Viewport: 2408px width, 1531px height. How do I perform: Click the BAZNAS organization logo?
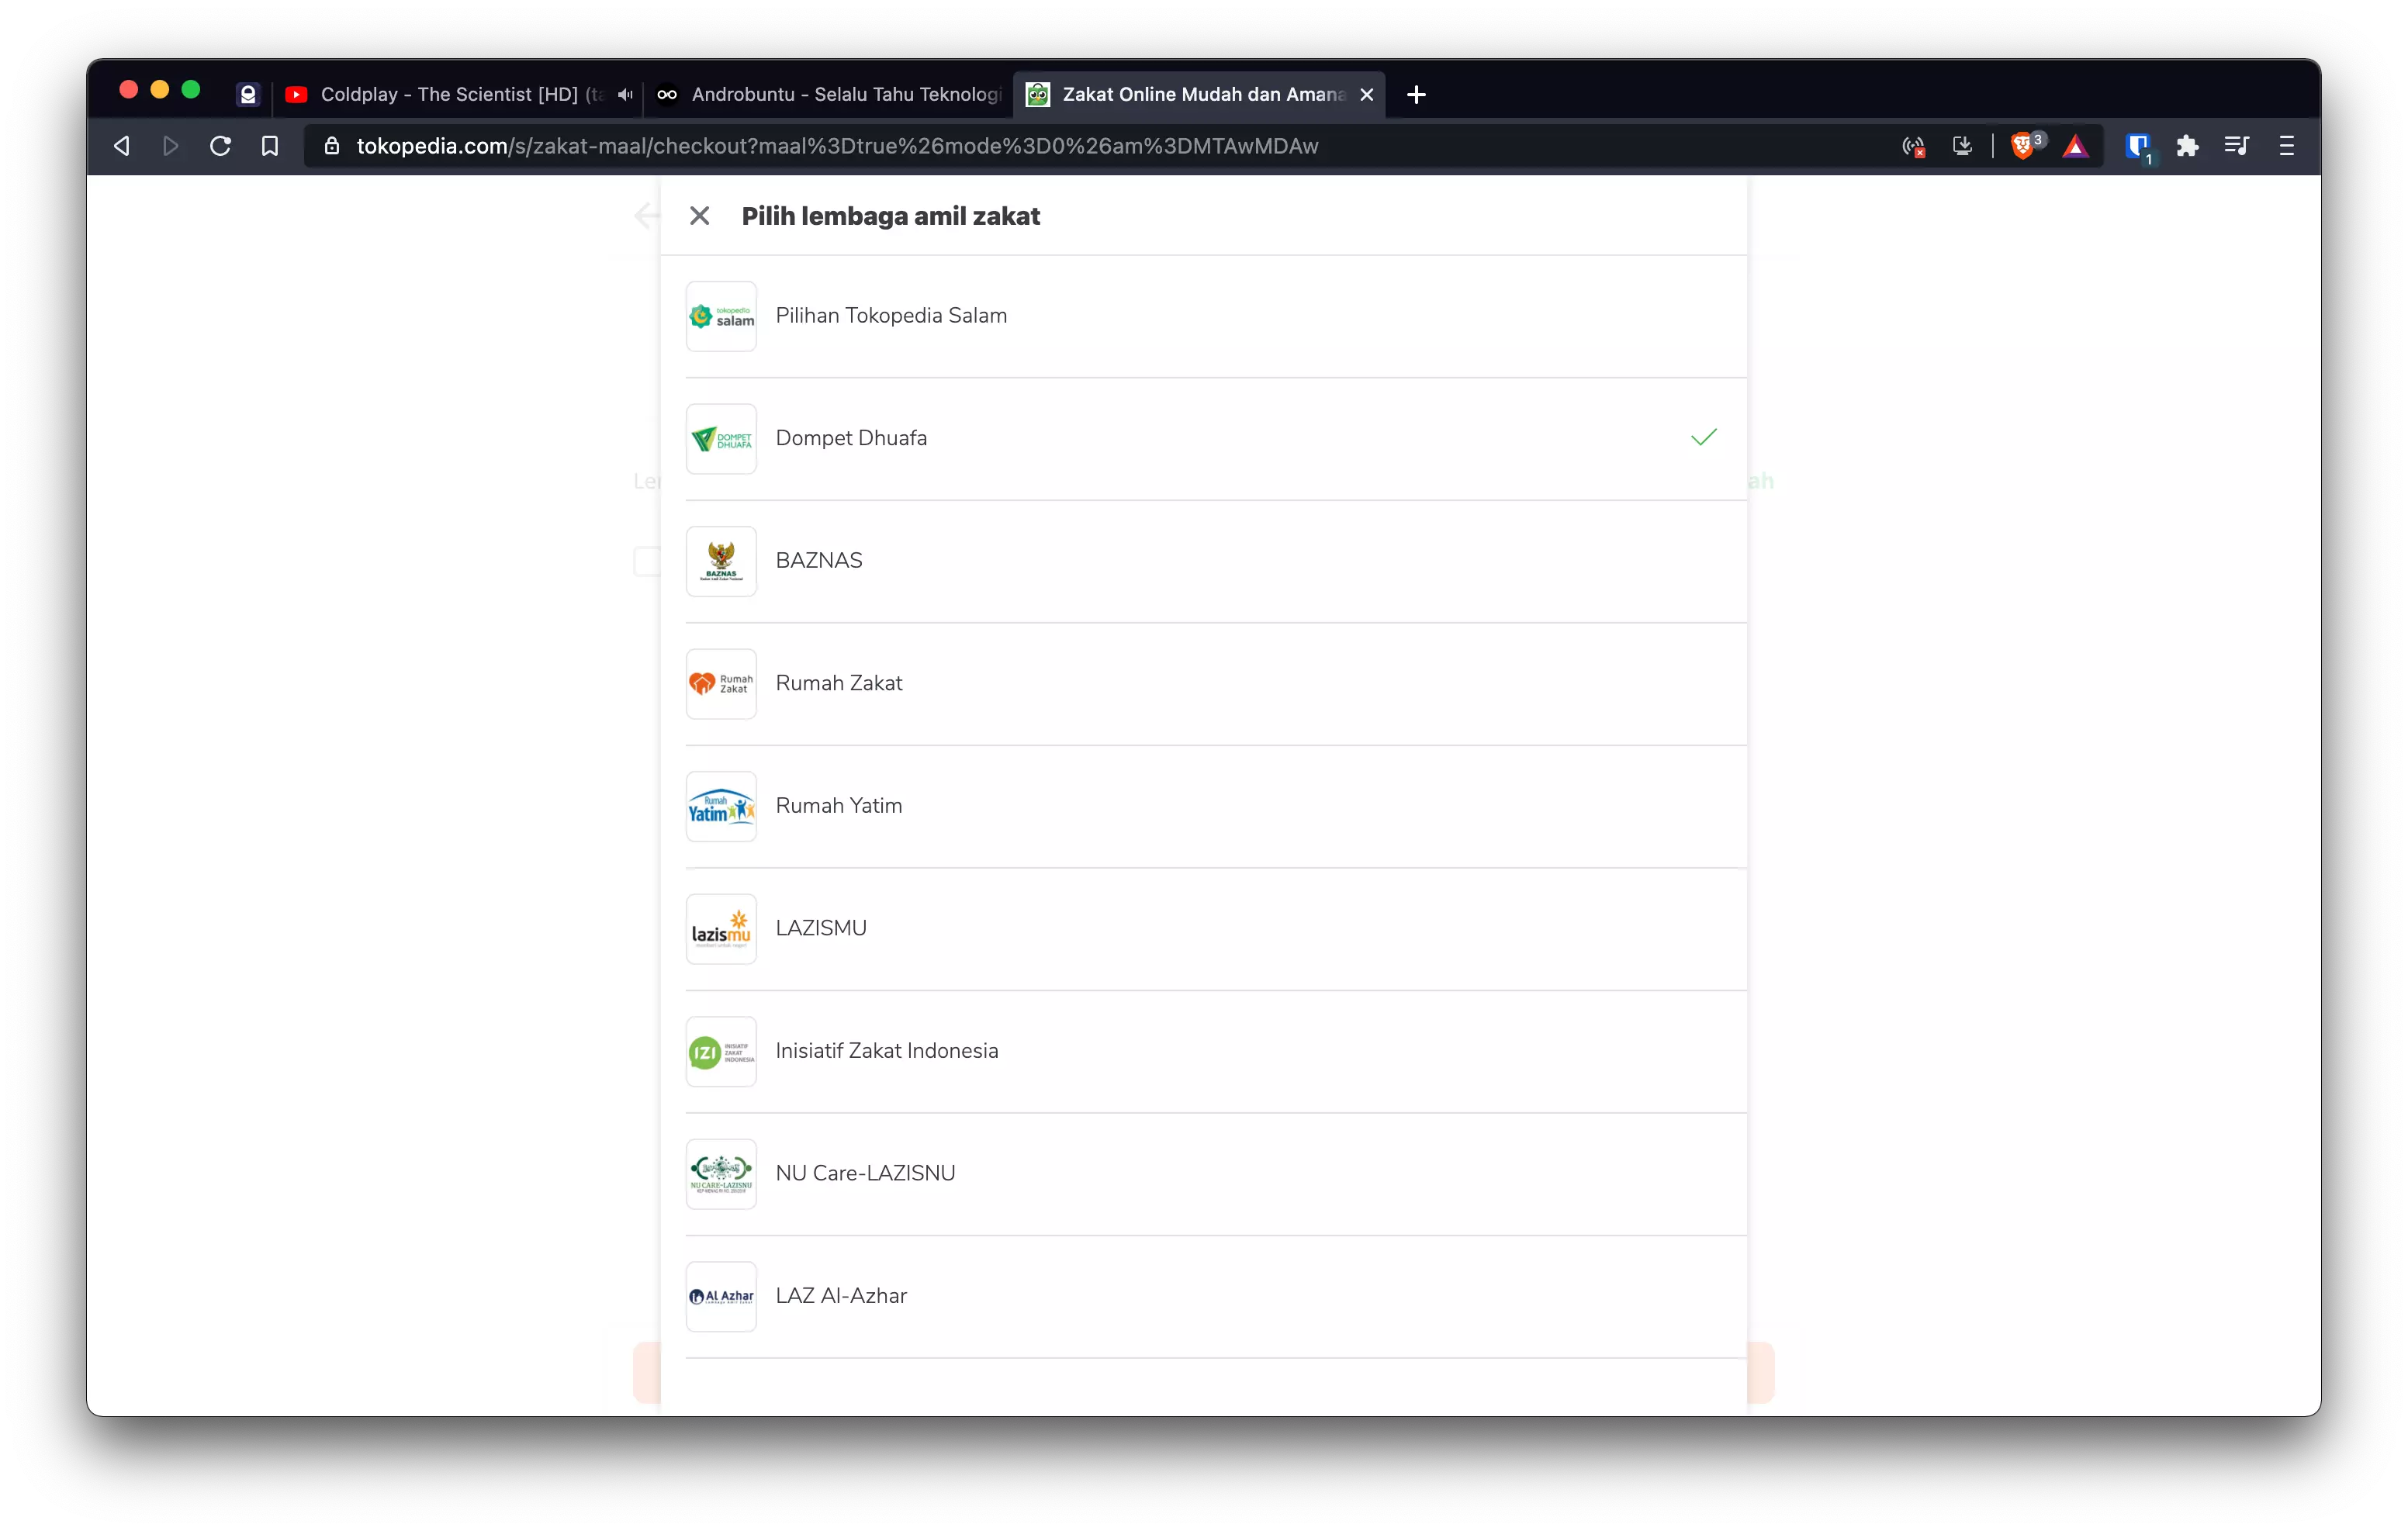coord(720,561)
